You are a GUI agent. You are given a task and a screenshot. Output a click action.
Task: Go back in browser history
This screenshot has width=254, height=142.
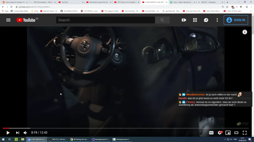(x=3, y=7)
